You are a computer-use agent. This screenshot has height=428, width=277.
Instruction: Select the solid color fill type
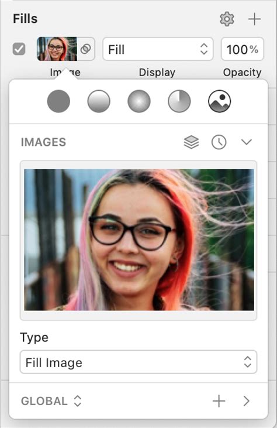(x=58, y=101)
